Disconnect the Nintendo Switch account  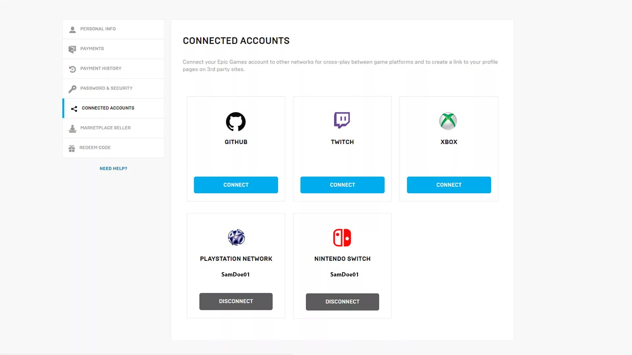pyautogui.click(x=342, y=301)
